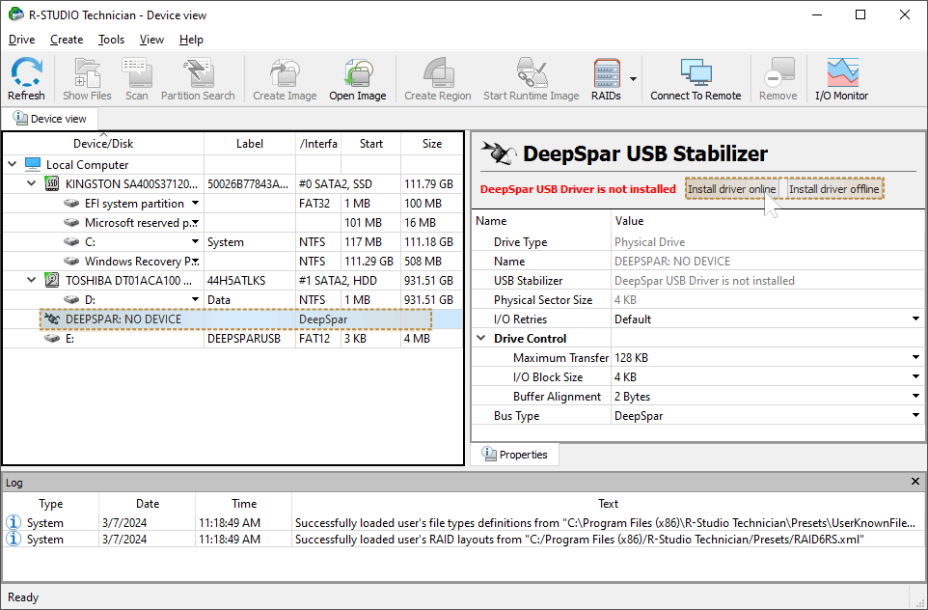Open the RAIDs dropdown arrow

pyautogui.click(x=633, y=79)
